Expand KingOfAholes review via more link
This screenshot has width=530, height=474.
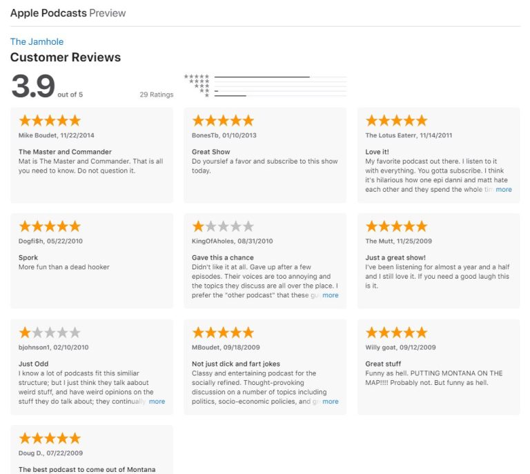[x=331, y=295]
